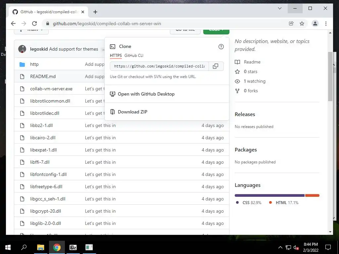Open the Windows Start menu
339x254 pixels.
(8, 247)
